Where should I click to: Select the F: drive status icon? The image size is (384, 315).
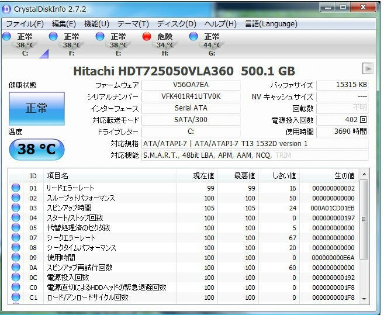(53, 37)
